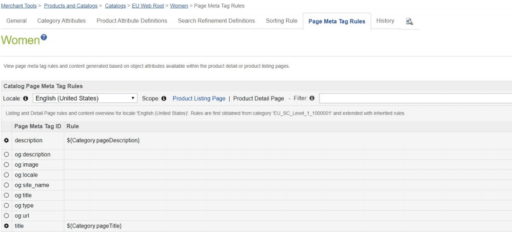
Task: Open the Locale dropdown
Action: point(85,98)
